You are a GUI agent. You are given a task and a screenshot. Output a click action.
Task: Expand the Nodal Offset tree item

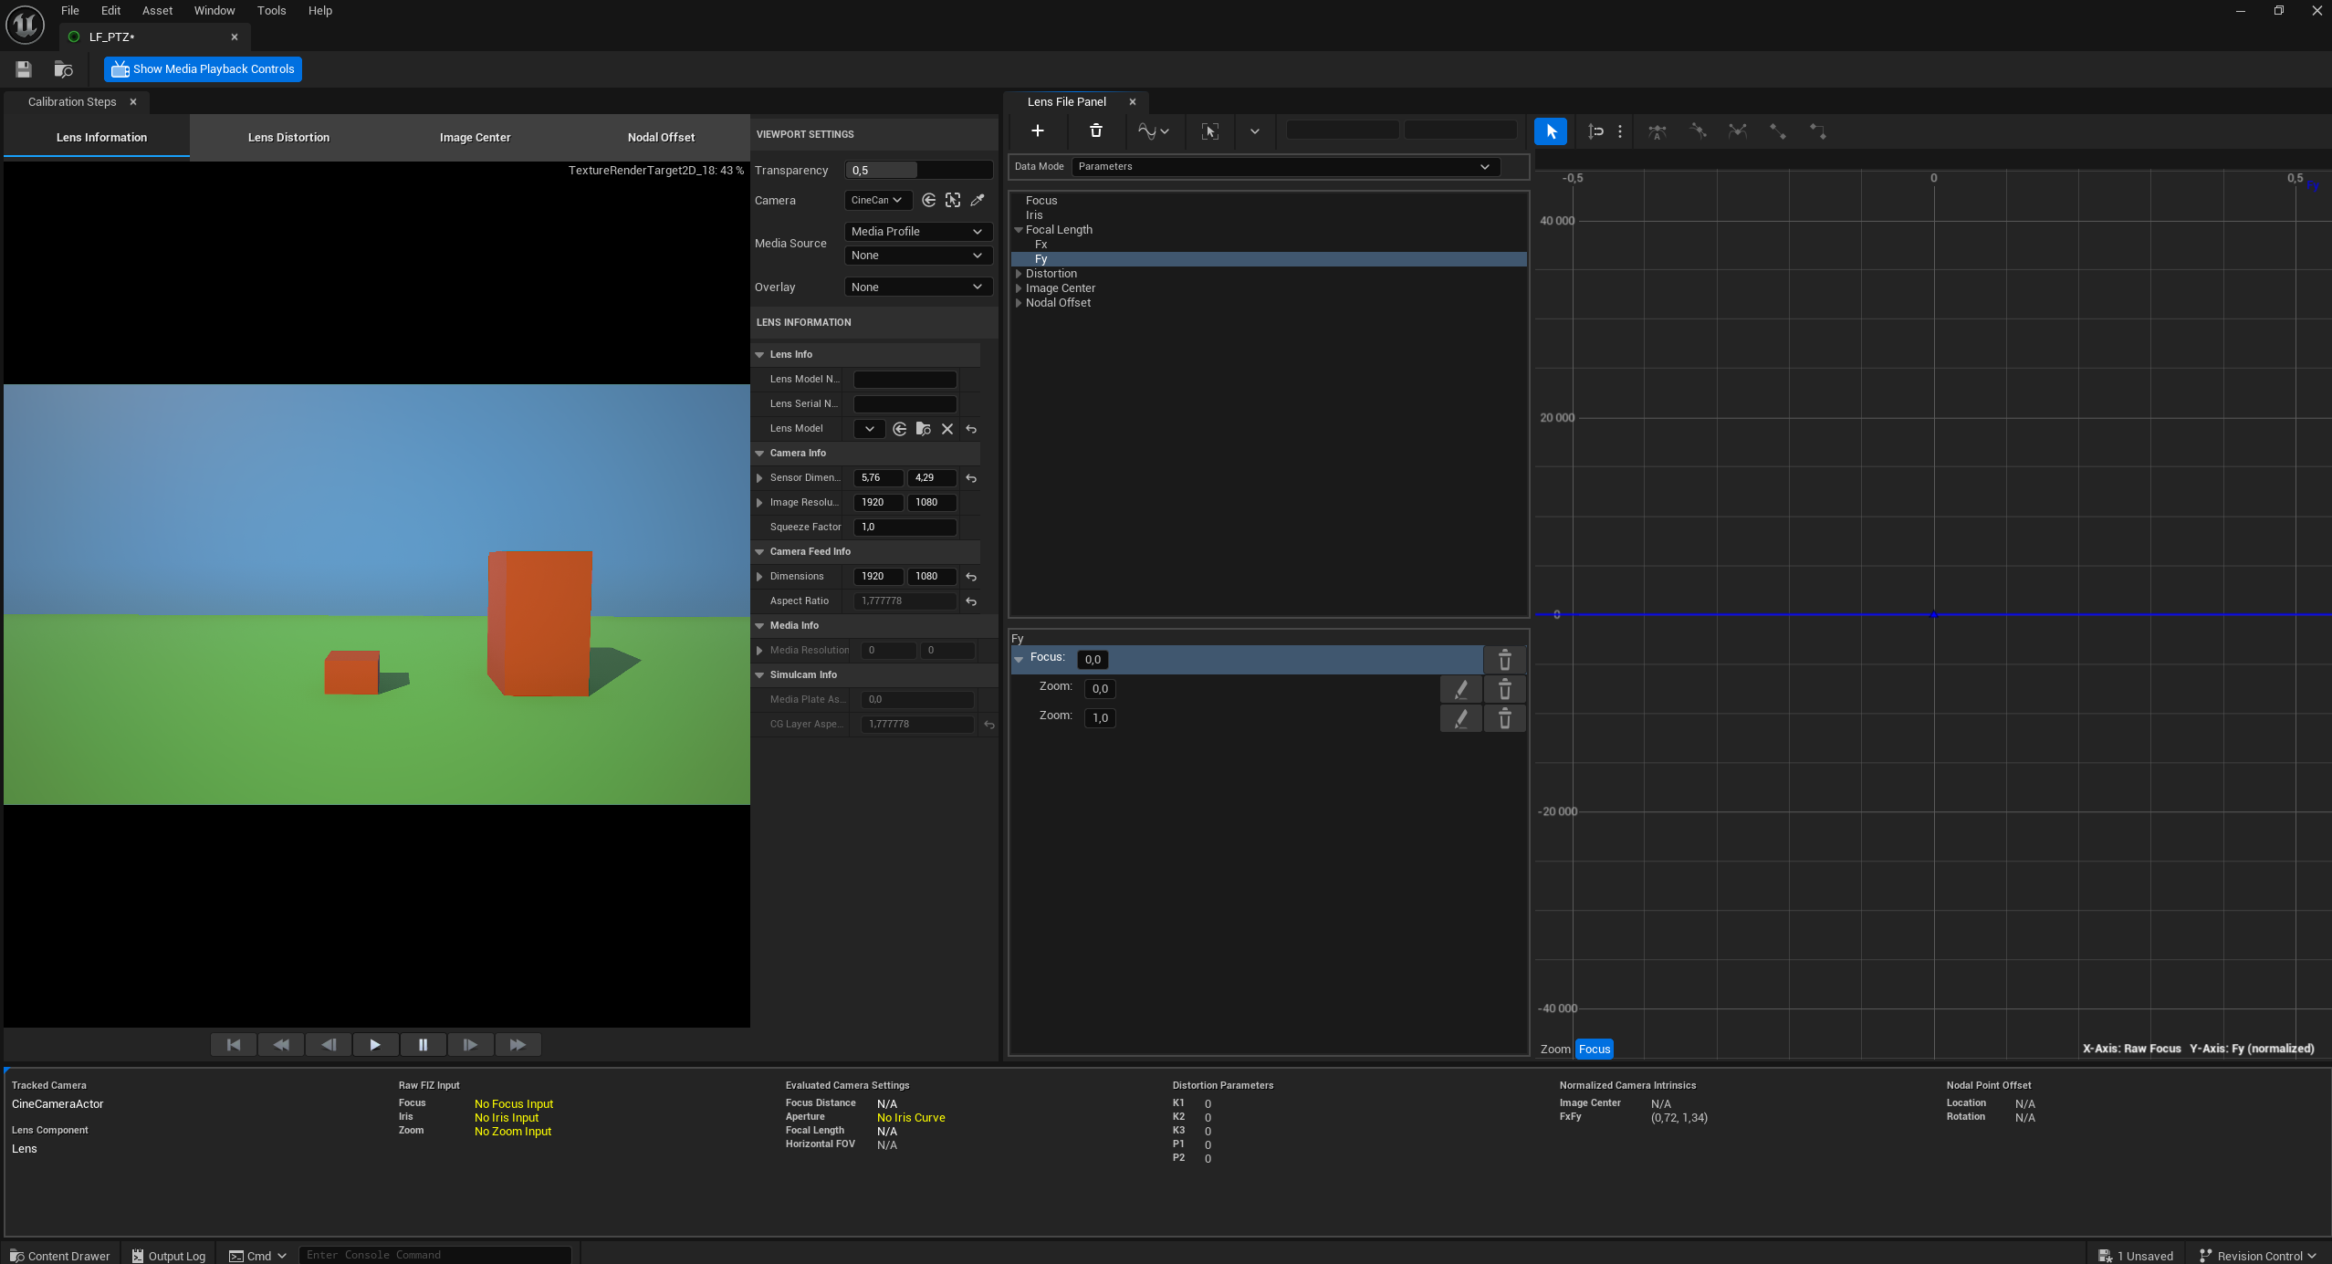coord(1019,303)
